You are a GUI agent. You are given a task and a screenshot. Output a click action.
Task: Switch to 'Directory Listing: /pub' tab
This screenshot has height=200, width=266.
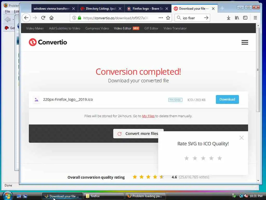coord(101,9)
